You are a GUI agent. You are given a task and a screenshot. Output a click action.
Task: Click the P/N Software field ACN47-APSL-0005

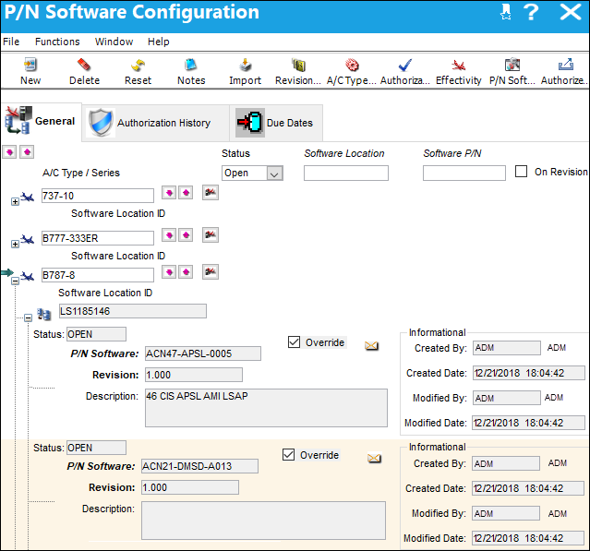pos(203,353)
